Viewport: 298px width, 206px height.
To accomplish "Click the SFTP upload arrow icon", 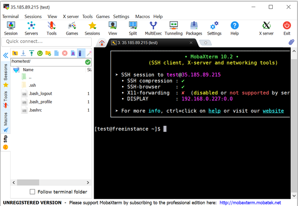I will 31,53.
